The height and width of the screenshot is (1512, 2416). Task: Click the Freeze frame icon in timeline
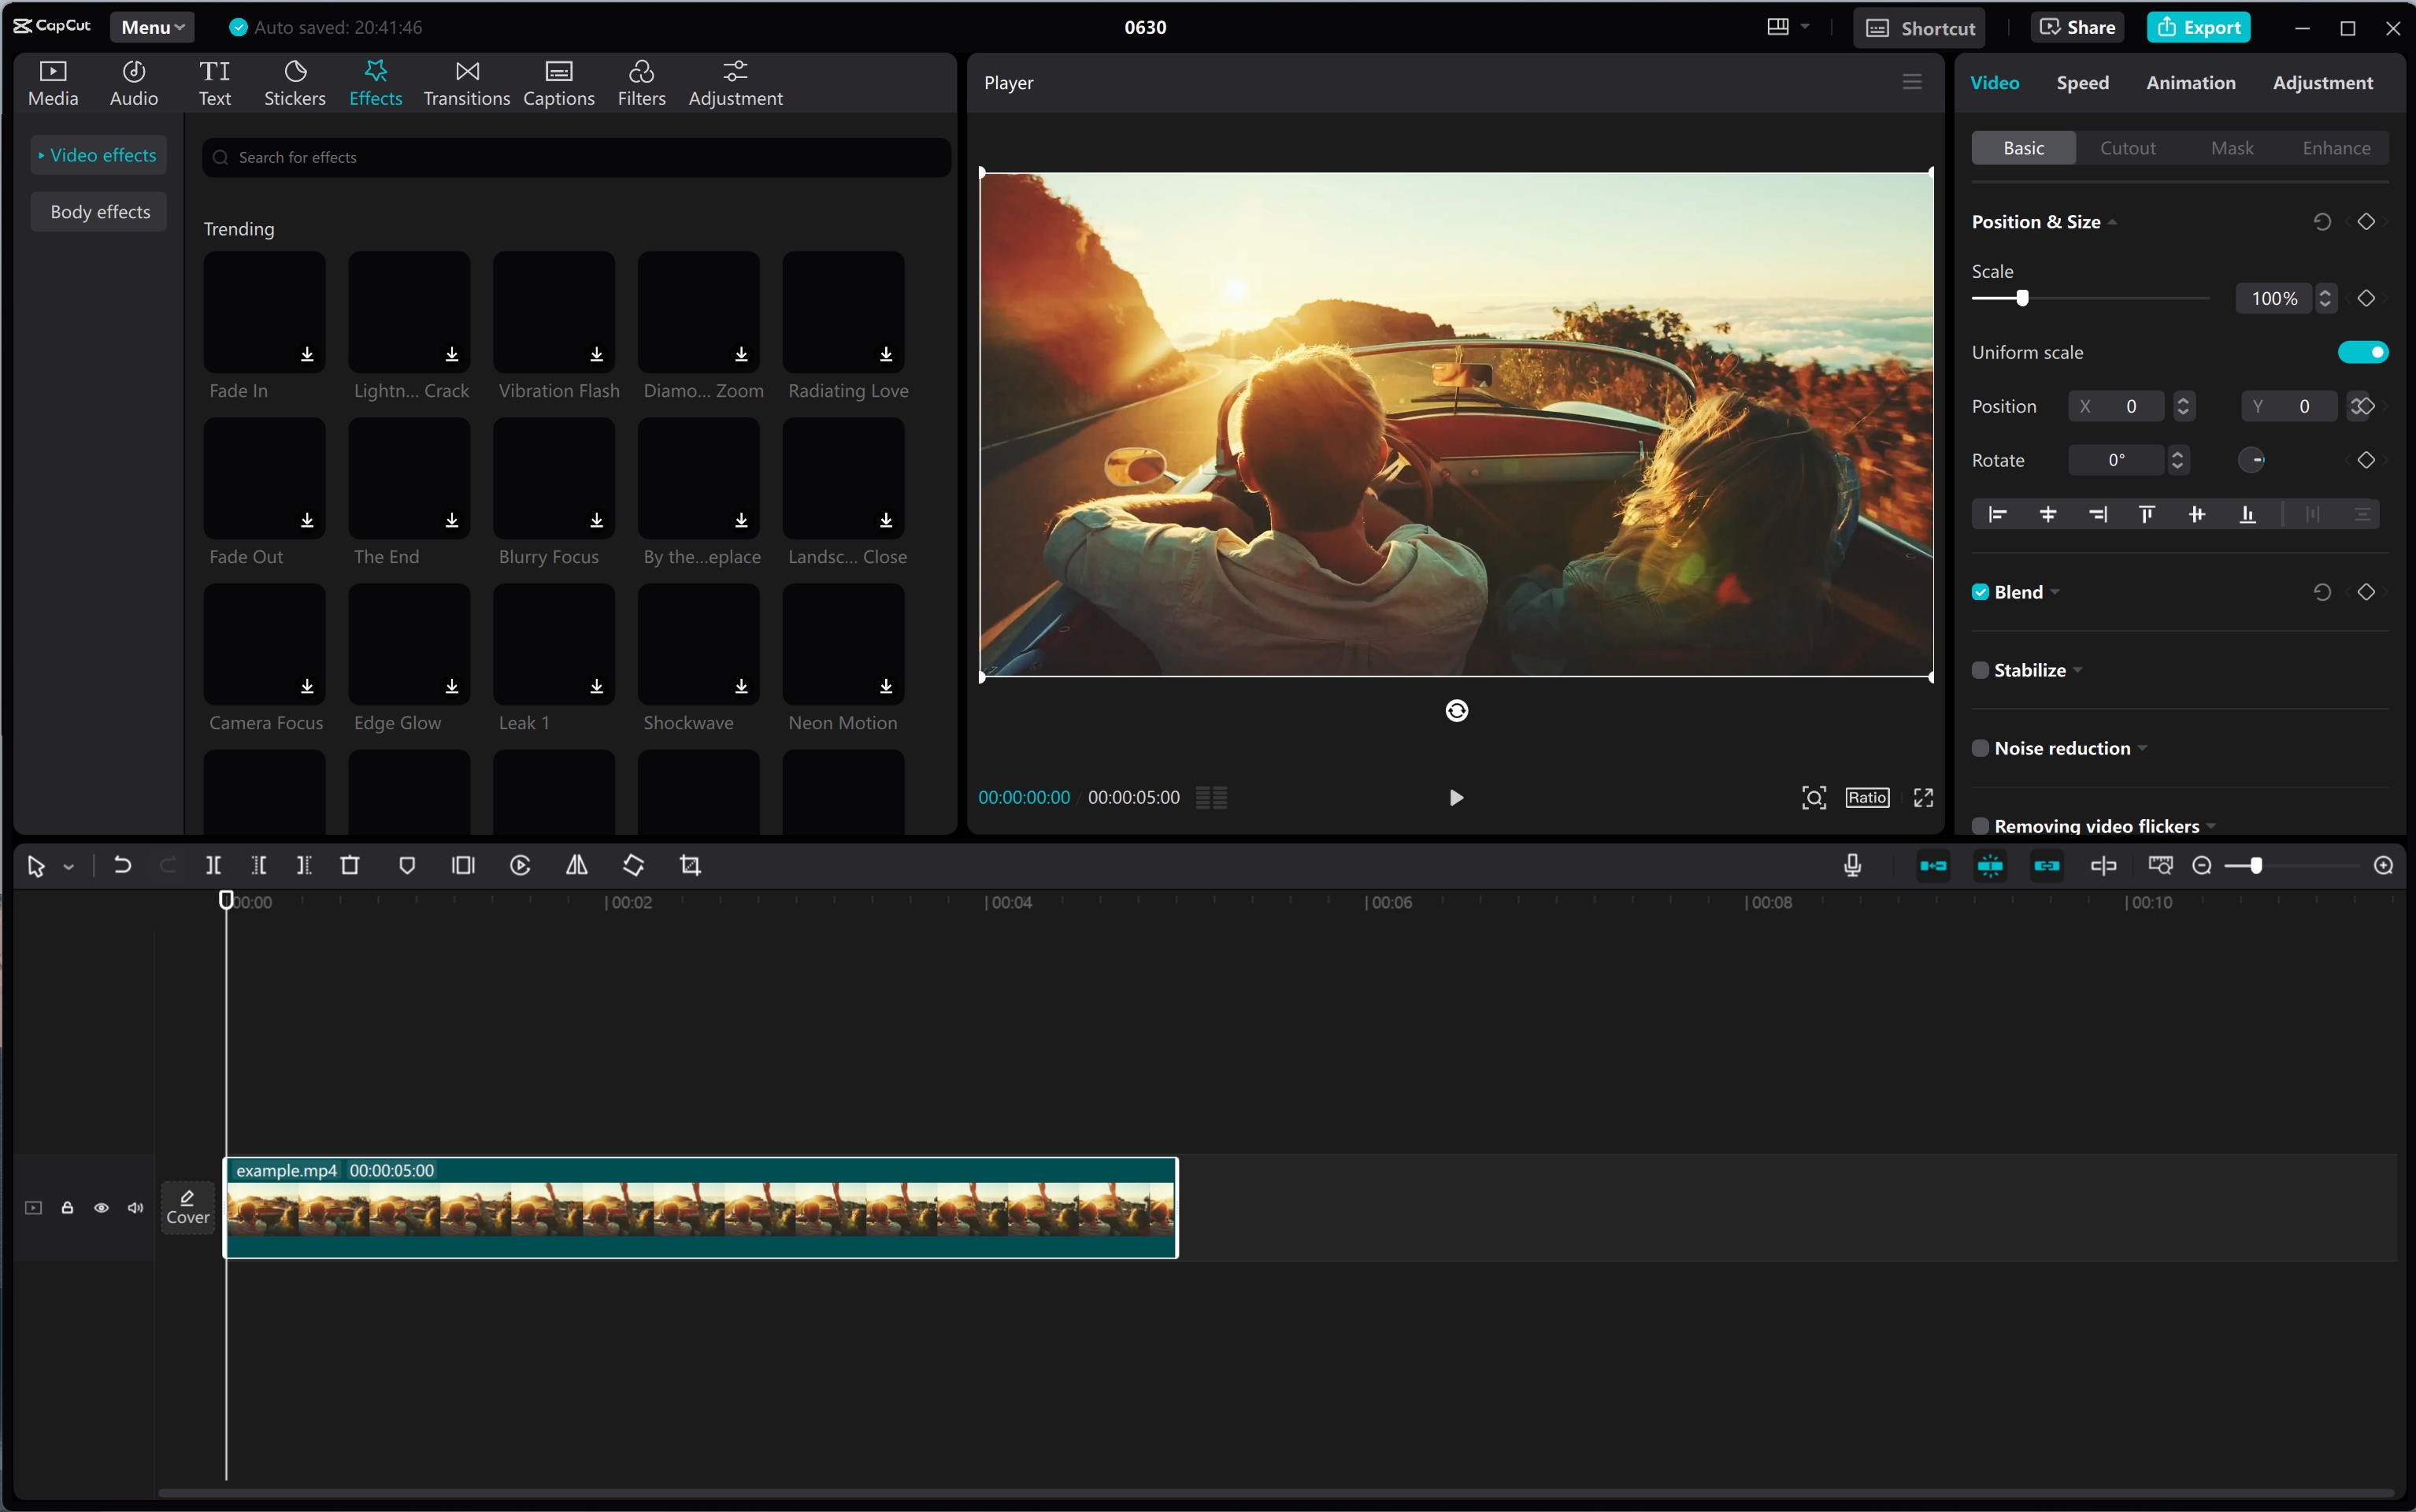463,866
